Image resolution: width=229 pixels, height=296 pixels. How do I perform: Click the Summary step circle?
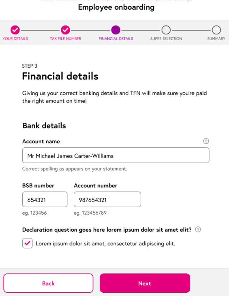point(216,30)
